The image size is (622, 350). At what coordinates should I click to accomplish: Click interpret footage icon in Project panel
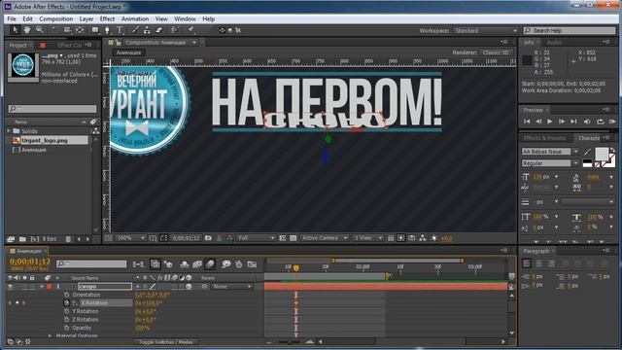pyautogui.click(x=11, y=239)
